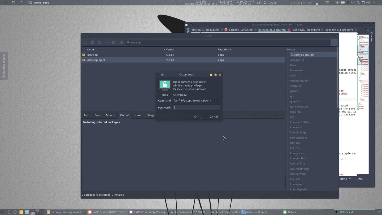382x215 pixels.
Task: Click the alien foreign-tool icon in Octopi toolbar
Action: click(121, 42)
